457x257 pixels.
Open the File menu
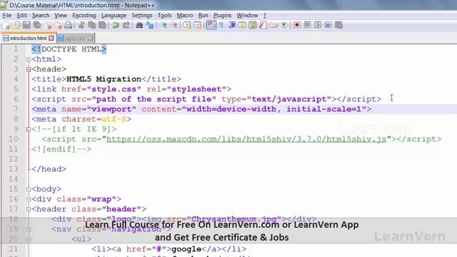click(7, 15)
